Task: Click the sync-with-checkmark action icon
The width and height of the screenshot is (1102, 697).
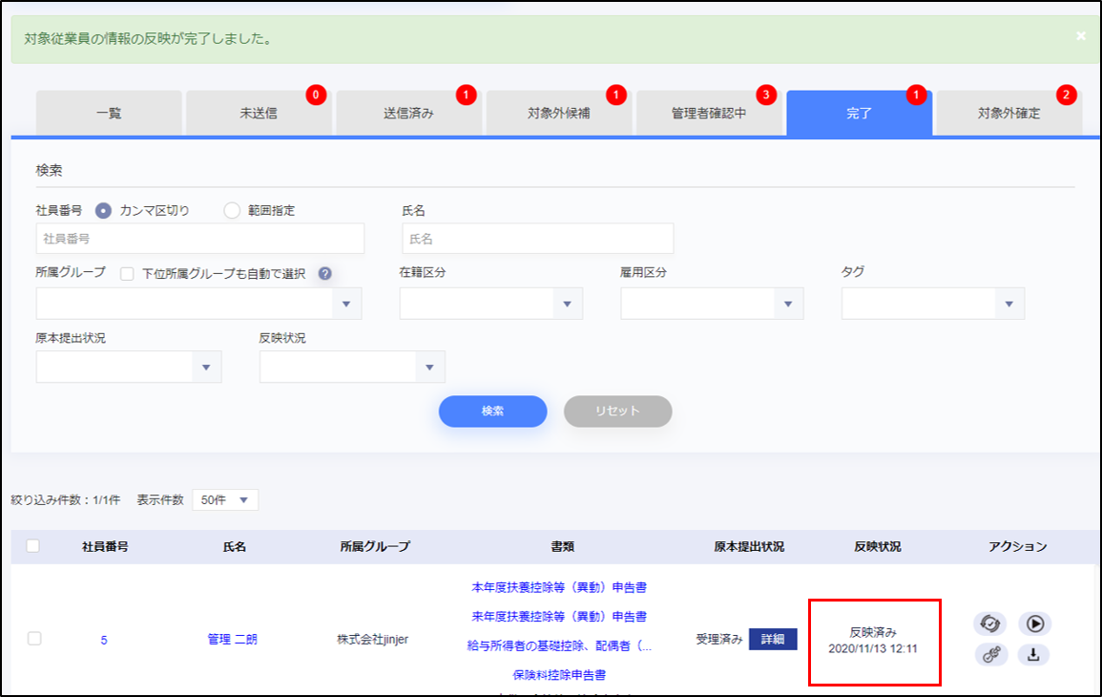Action: click(x=989, y=623)
